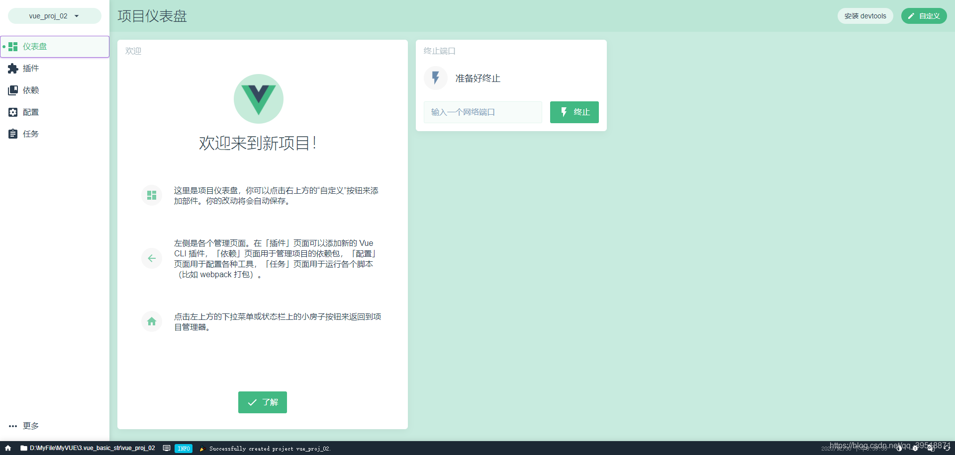Click the bug report icon in status bar

point(914,448)
